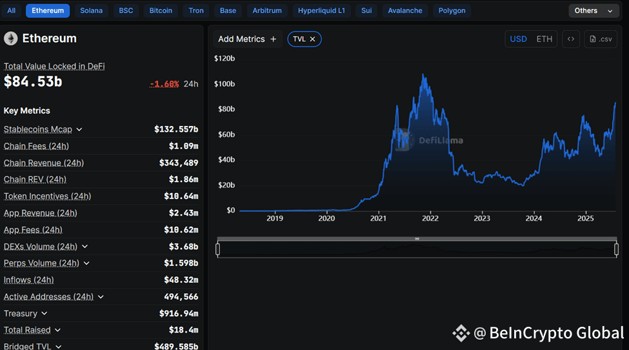Switch to the BSC chain tab
Image resolution: width=629 pixels, height=350 pixels.
click(x=126, y=11)
